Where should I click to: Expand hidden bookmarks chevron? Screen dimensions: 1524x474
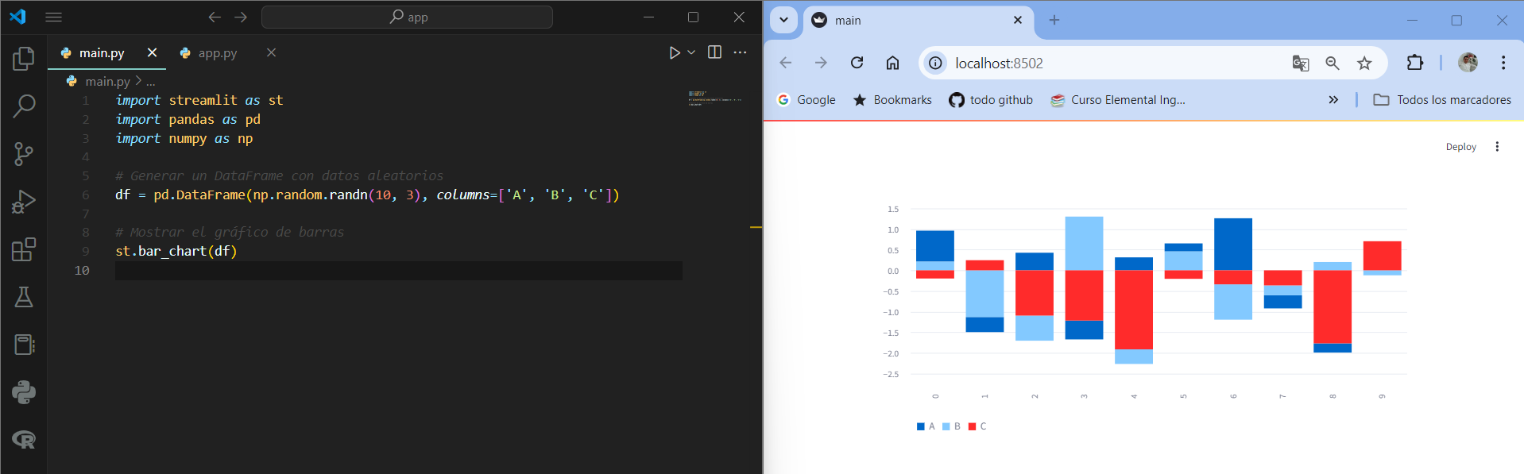coord(1333,100)
